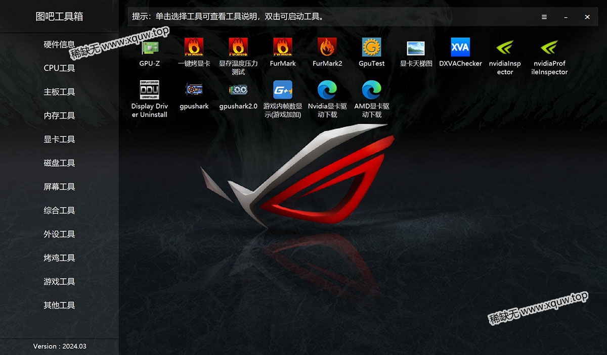This screenshot has height=355, width=607.
Task: Open the DXVAChecker tool icon
Action: tap(460, 48)
